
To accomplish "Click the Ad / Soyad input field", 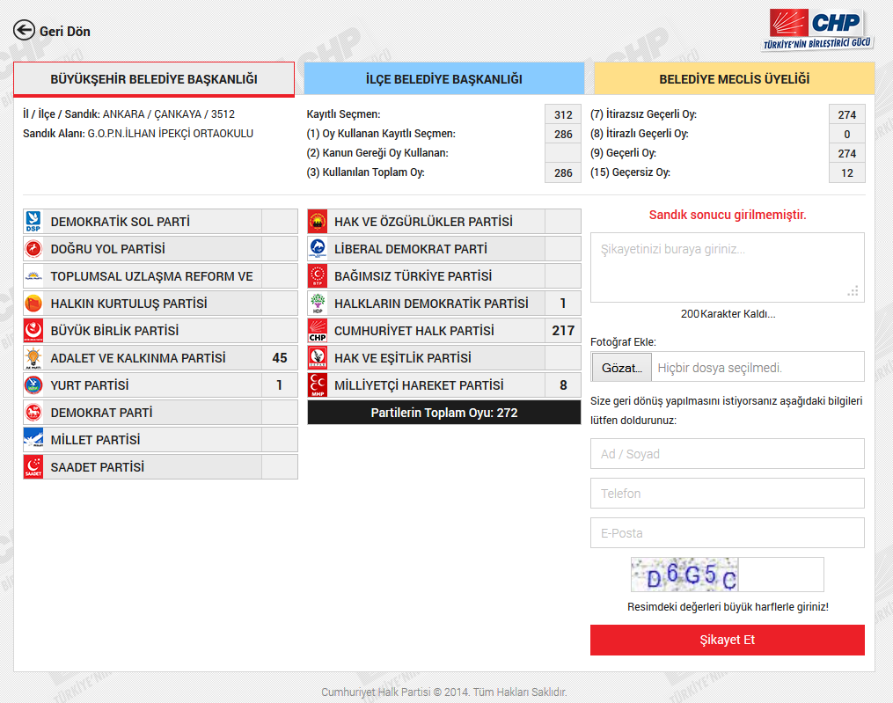I will tap(728, 453).
